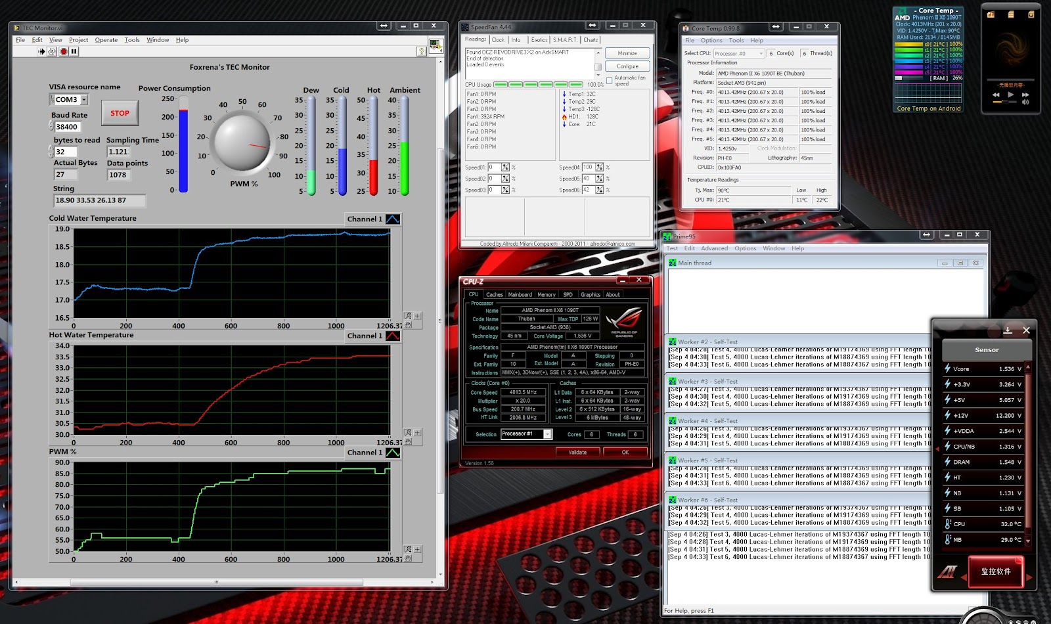Click the Speed04 value field in SpeedFan

click(588, 167)
